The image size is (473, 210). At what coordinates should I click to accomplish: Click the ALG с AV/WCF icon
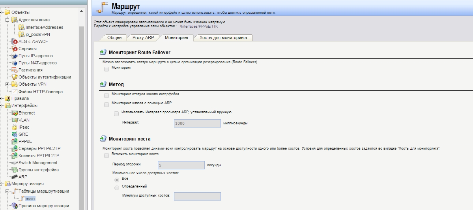point(14,41)
